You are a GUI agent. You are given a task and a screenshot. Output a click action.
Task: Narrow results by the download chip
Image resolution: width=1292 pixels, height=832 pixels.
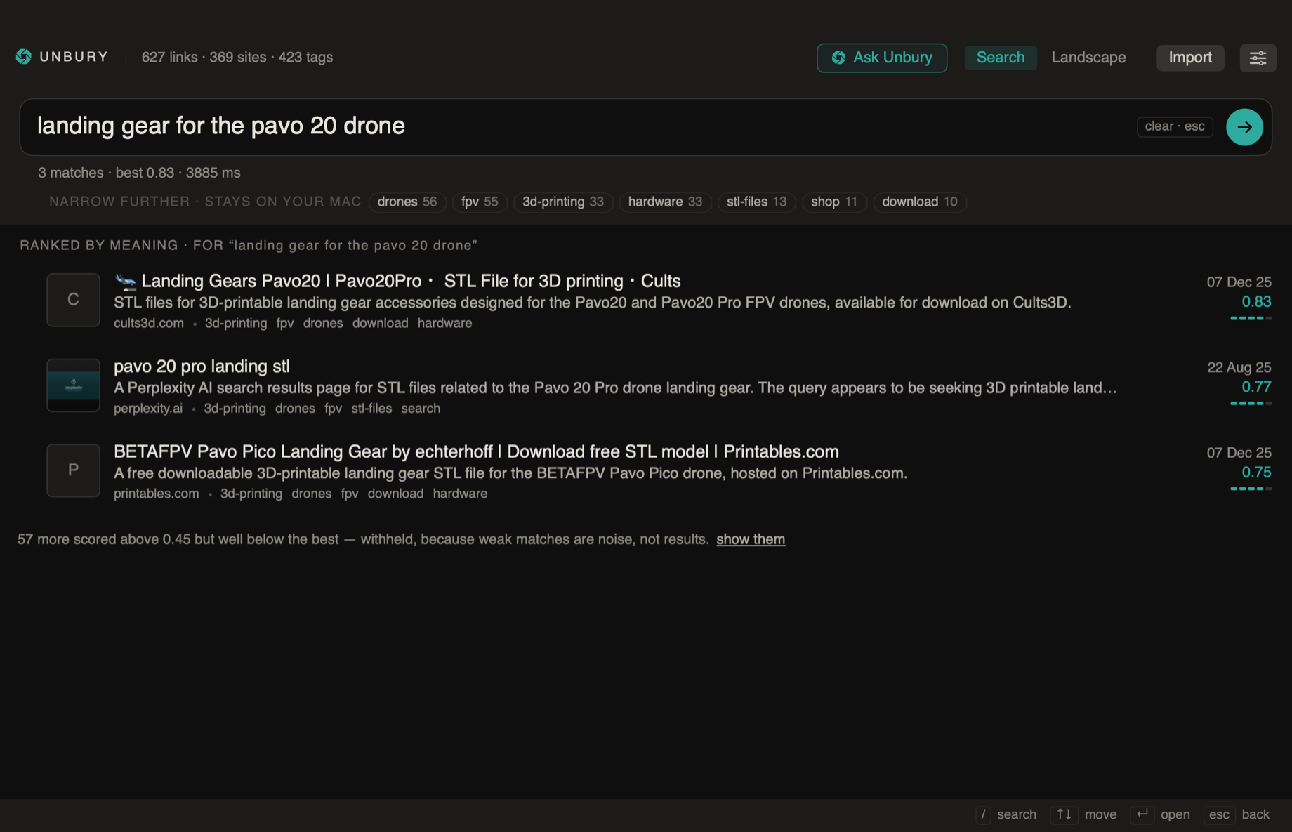point(920,202)
